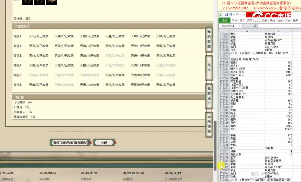The width and height of the screenshot is (301, 182).
Task: Switch to the 开始 ribbon tab
Action: [235, 20]
